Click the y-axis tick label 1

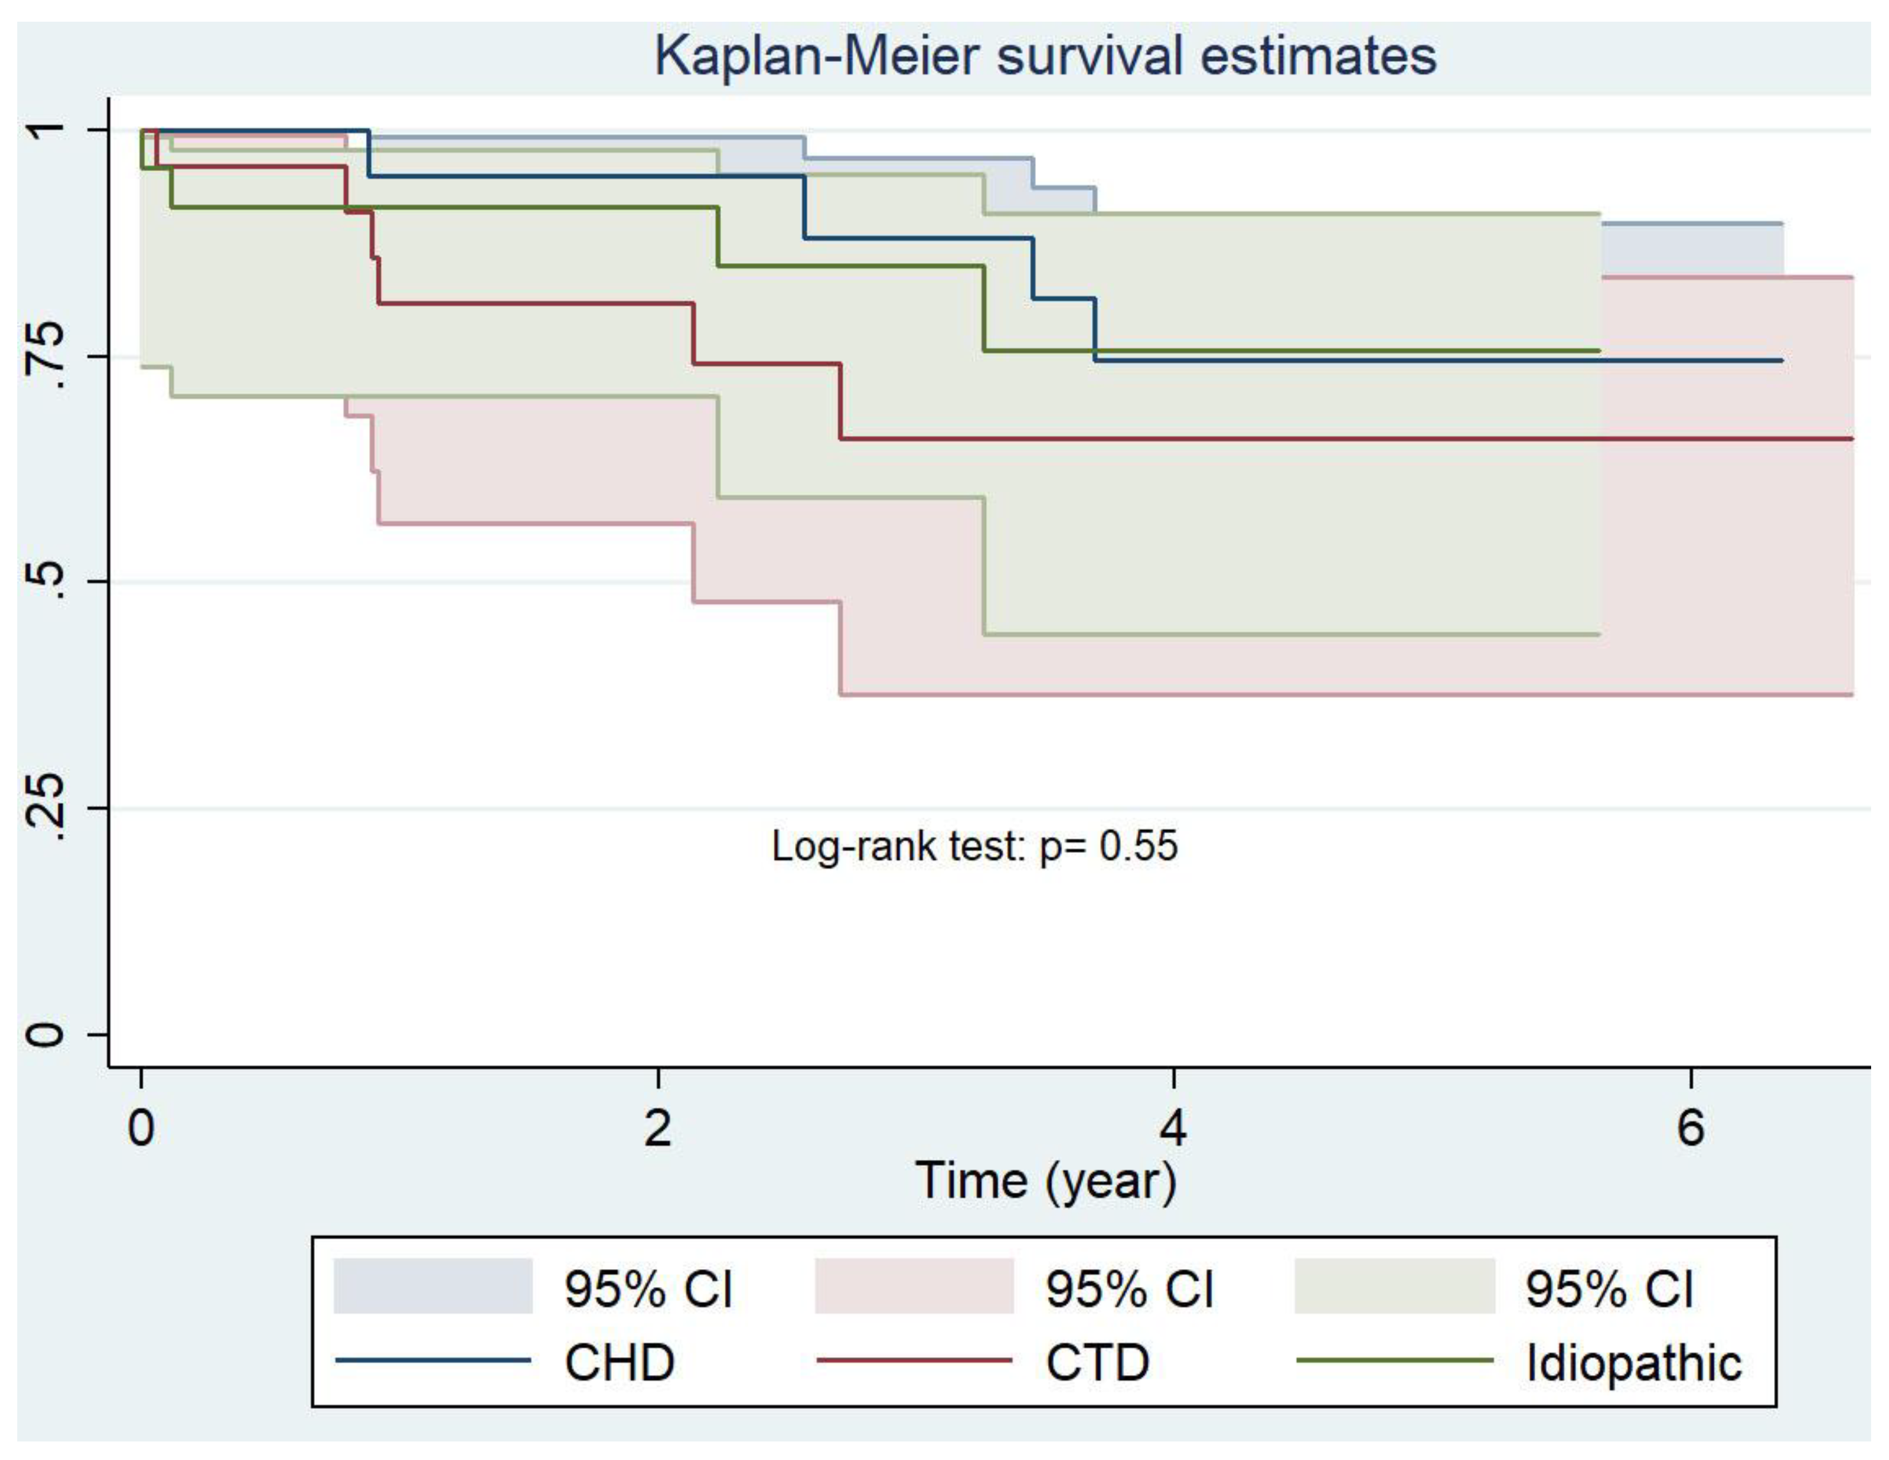(x=47, y=130)
